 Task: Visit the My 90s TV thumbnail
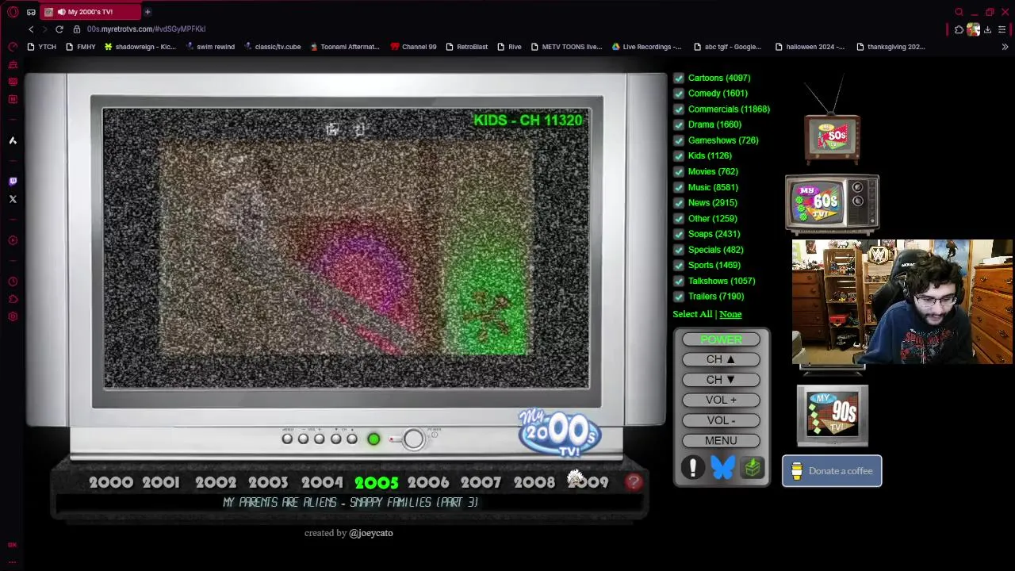[832, 415]
